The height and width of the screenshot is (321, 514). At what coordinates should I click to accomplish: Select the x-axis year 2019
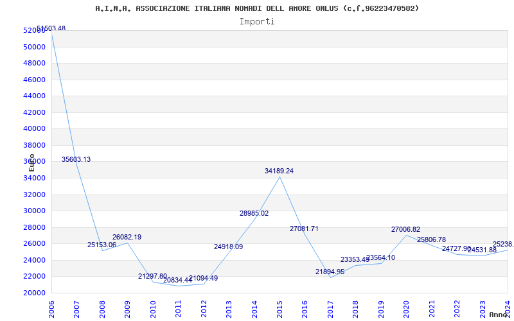[381, 309]
